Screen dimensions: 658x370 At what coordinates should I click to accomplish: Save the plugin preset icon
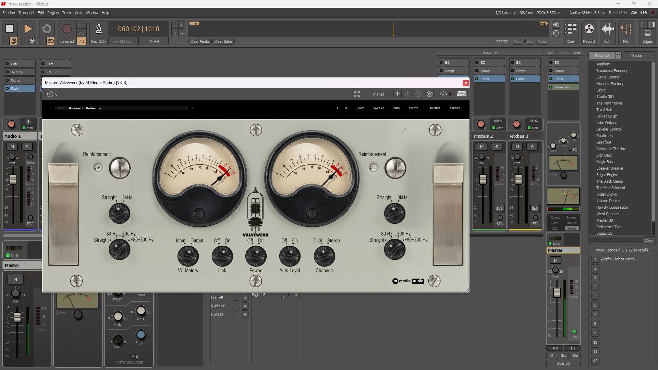[407, 94]
